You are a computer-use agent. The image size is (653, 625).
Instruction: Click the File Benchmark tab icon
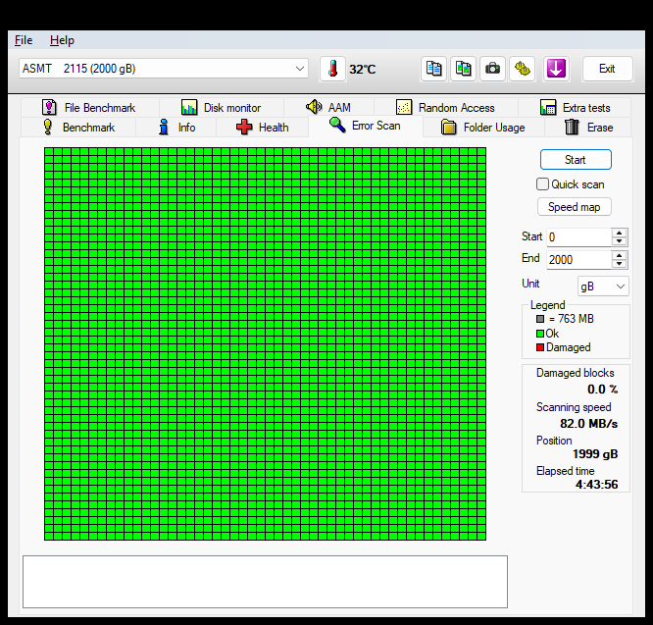[x=49, y=108]
